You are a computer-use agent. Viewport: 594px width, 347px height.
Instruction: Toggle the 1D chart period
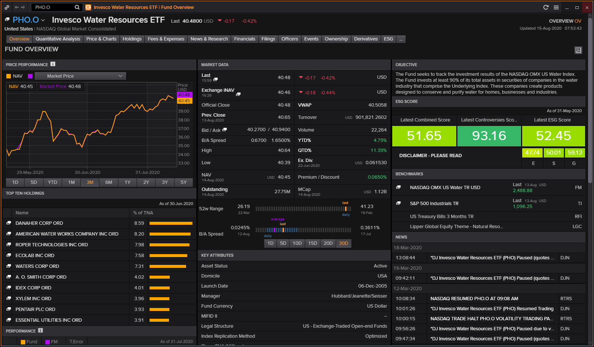[x=15, y=182]
